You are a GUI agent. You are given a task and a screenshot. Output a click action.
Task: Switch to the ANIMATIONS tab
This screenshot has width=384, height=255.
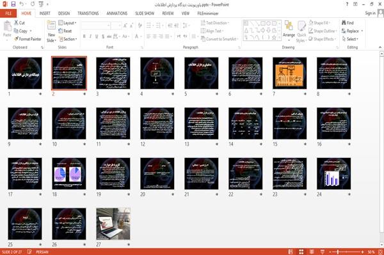click(117, 13)
